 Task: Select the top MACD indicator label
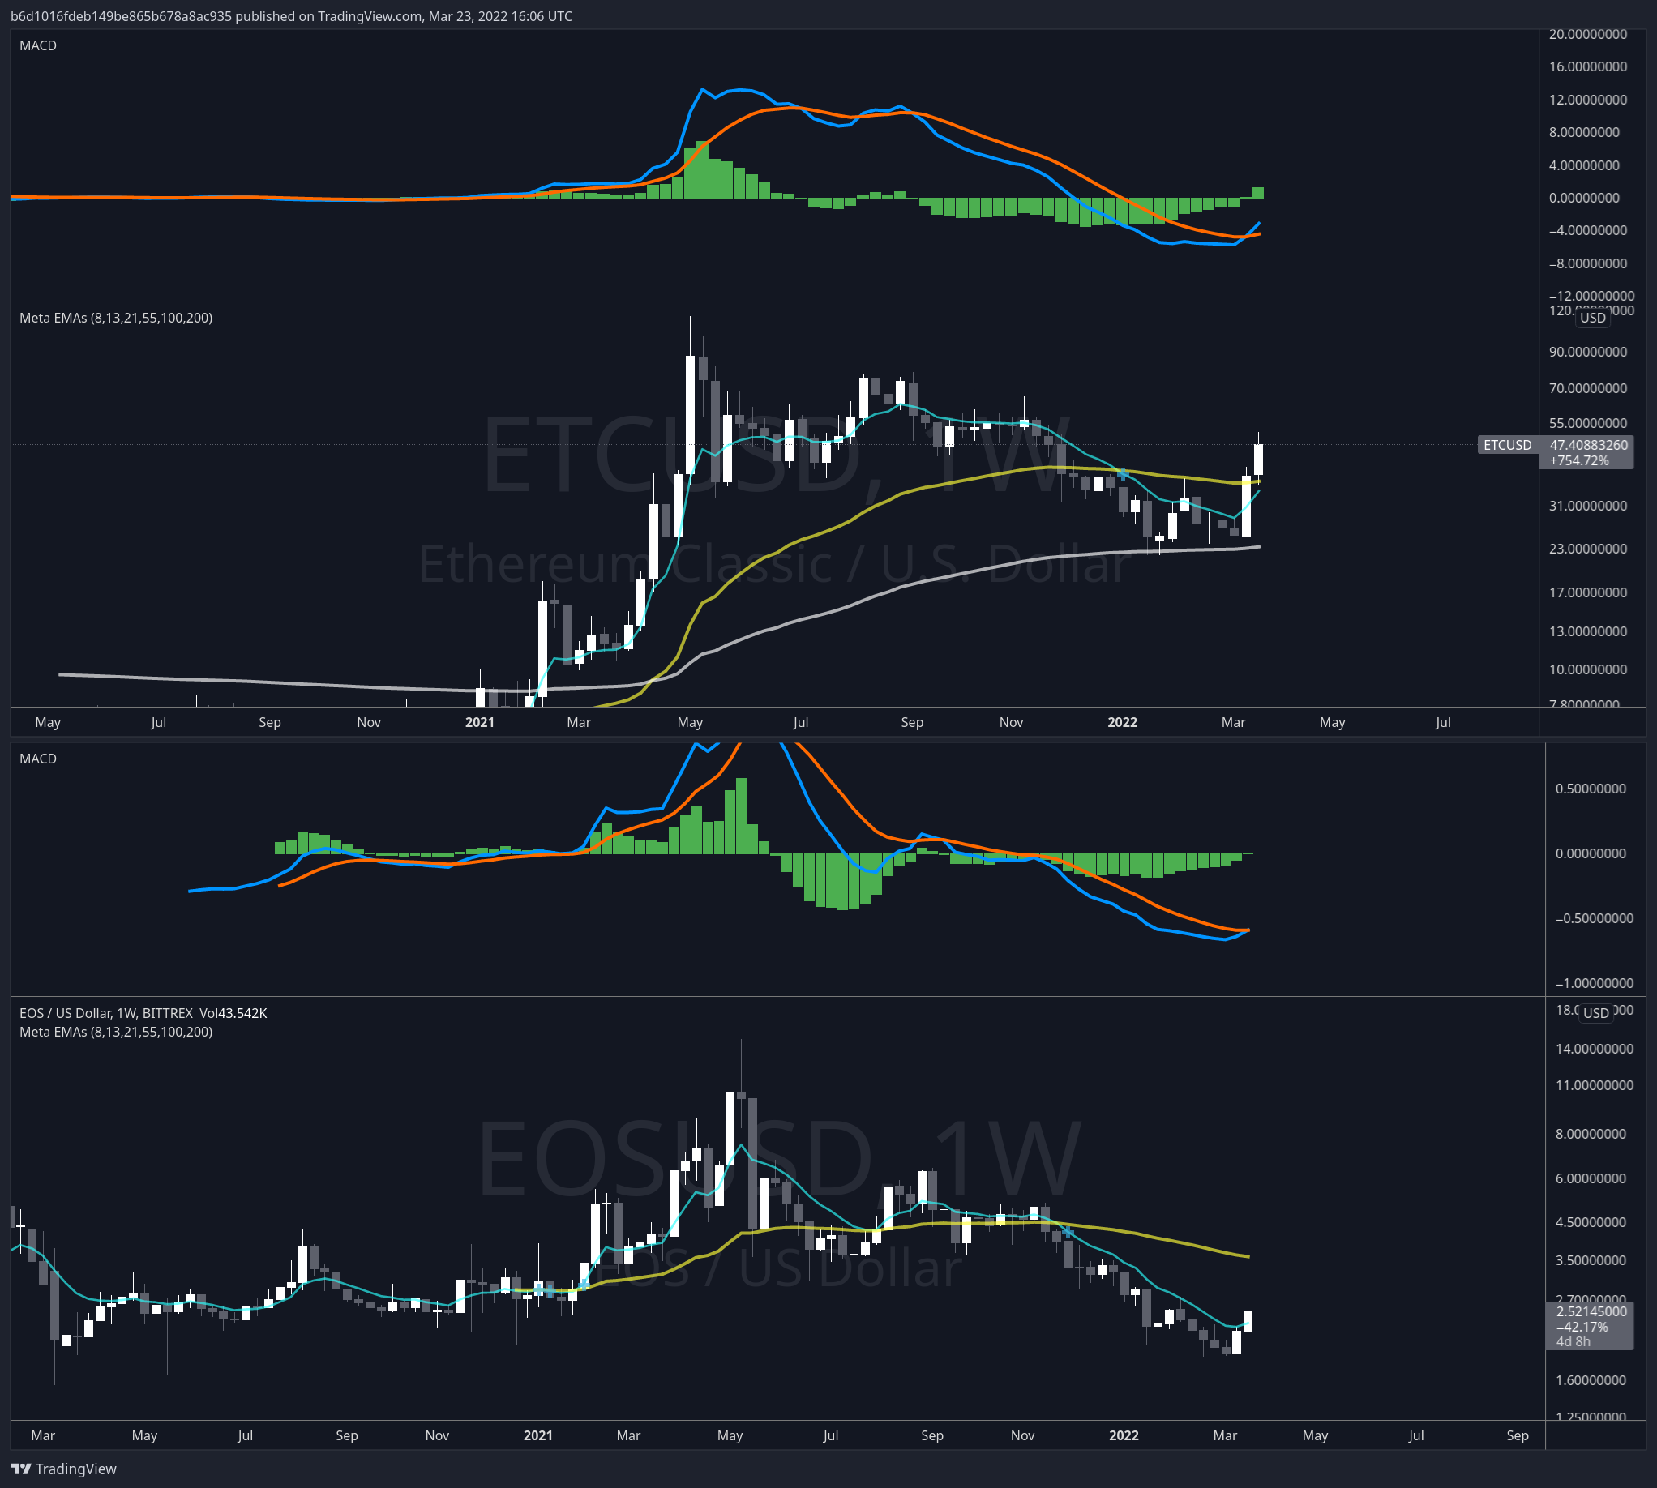[38, 45]
